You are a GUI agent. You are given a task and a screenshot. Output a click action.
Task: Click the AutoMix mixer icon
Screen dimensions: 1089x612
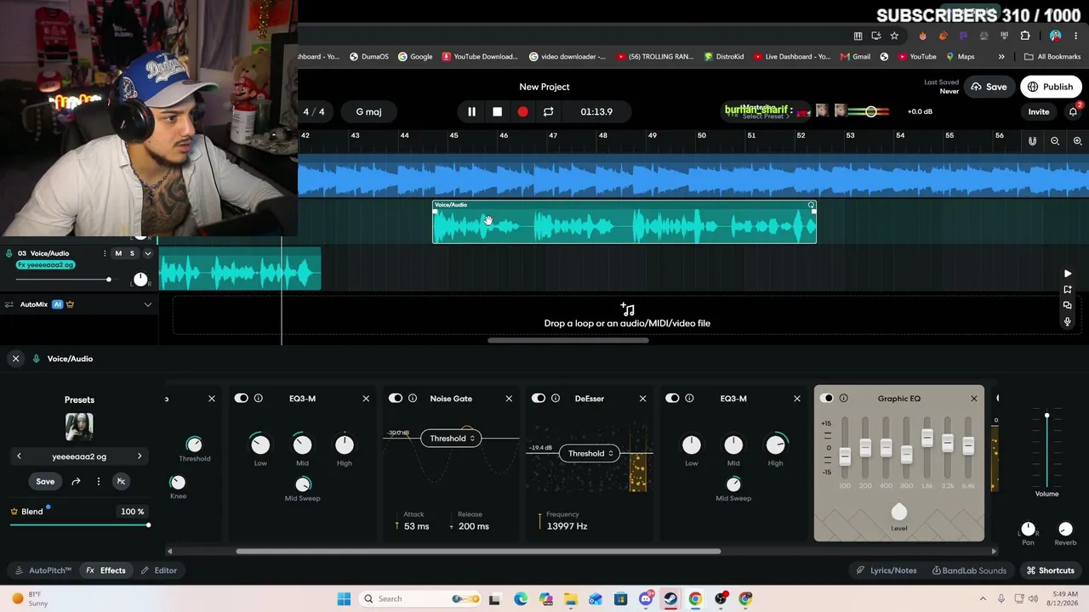point(9,304)
